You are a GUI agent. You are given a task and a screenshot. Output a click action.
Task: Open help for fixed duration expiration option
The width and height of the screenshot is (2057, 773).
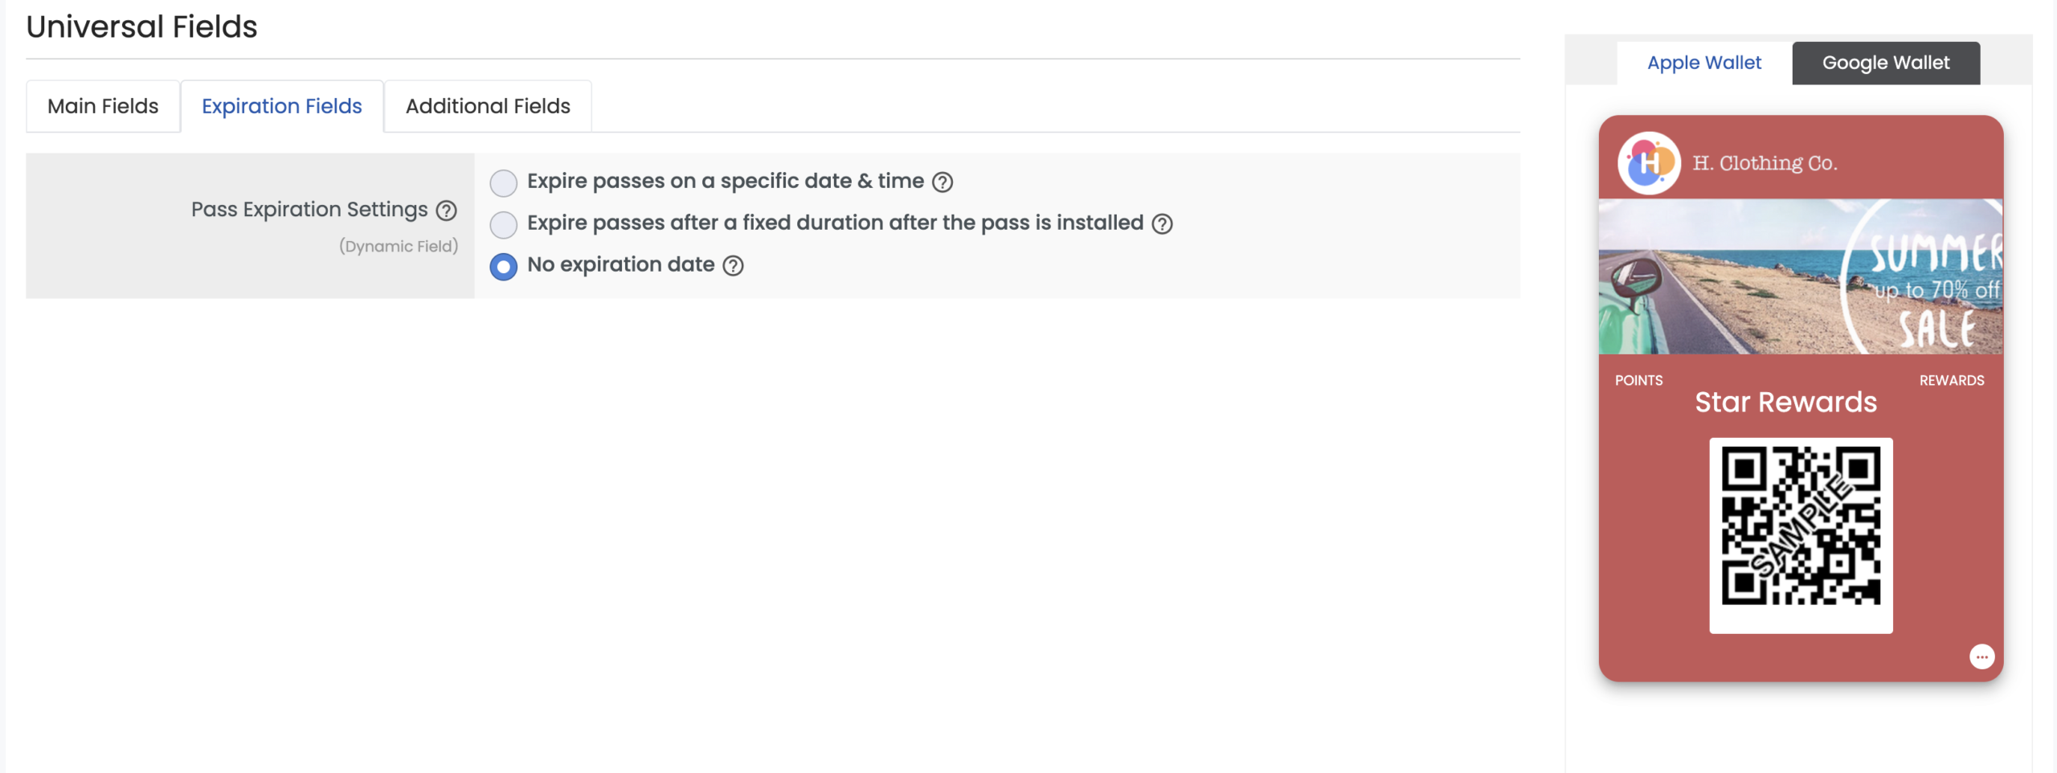pos(1162,224)
